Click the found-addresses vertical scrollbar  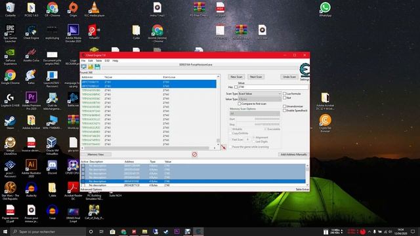pyautogui.click(x=218, y=111)
